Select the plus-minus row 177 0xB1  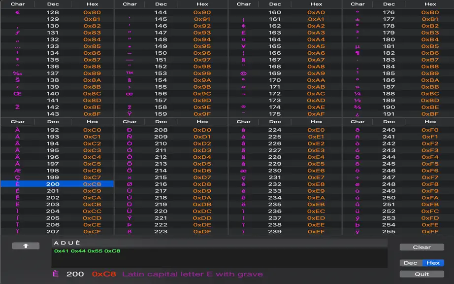(398, 19)
